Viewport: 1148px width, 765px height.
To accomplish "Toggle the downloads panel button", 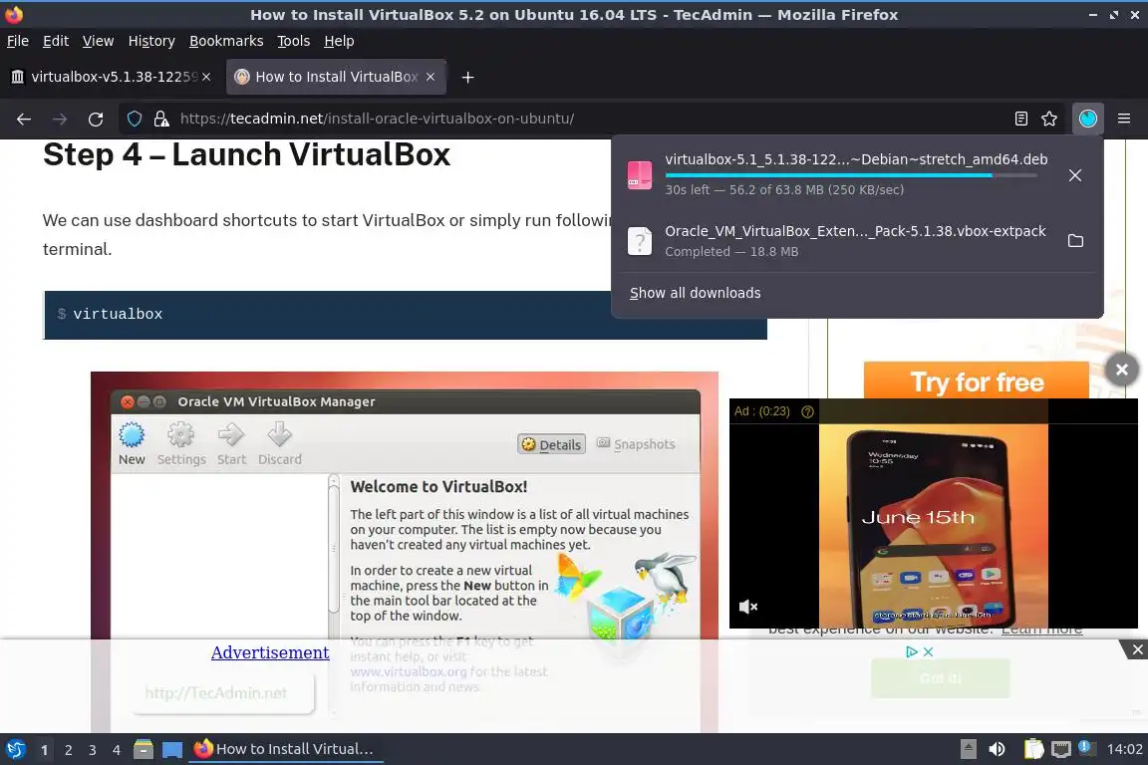I will 1088,119.
